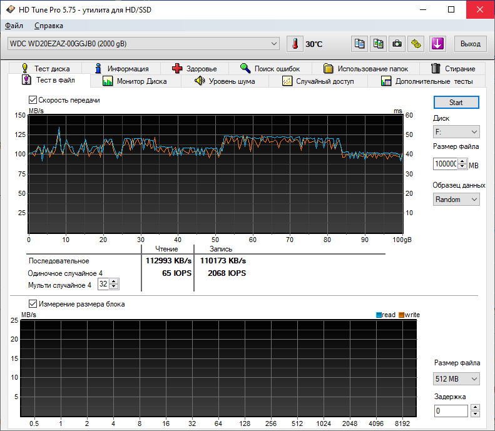The width and height of the screenshot is (495, 431).
Task: Click the magnifier icon of Поиск ошибок
Action: tap(245, 68)
